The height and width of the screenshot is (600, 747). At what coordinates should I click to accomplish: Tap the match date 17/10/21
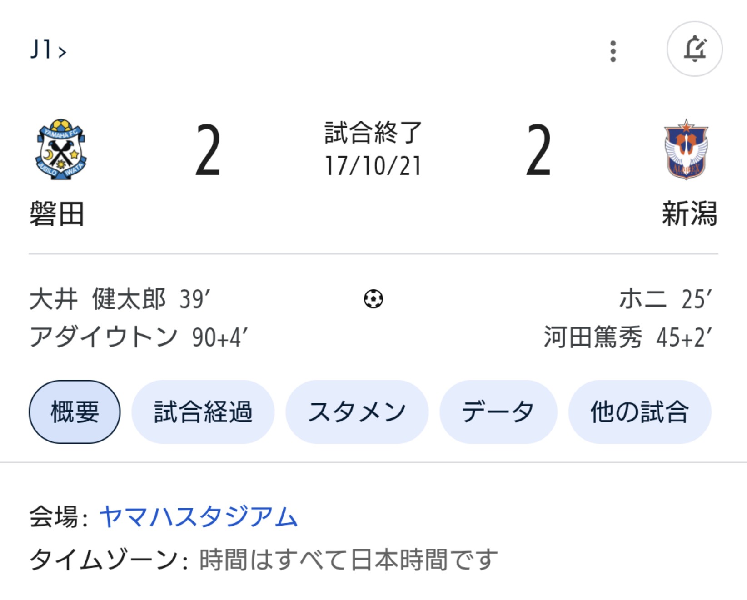(373, 166)
